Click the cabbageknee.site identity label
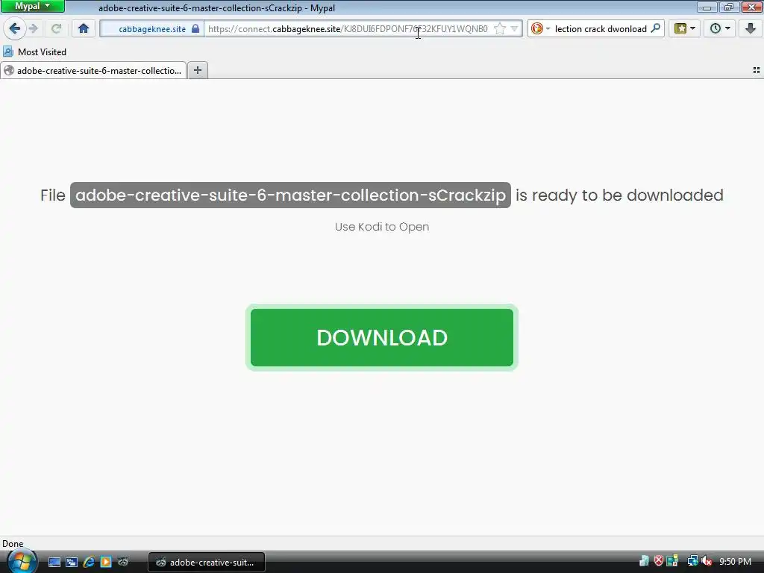764x573 pixels. pyautogui.click(x=152, y=29)
